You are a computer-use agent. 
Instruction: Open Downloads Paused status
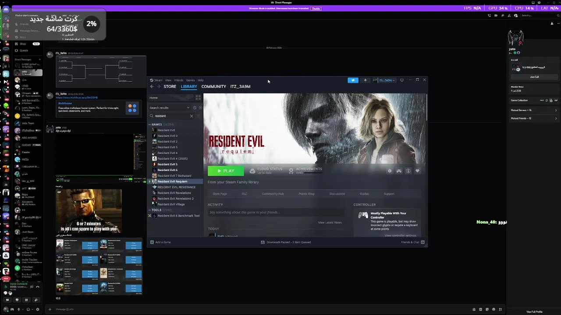286,242
